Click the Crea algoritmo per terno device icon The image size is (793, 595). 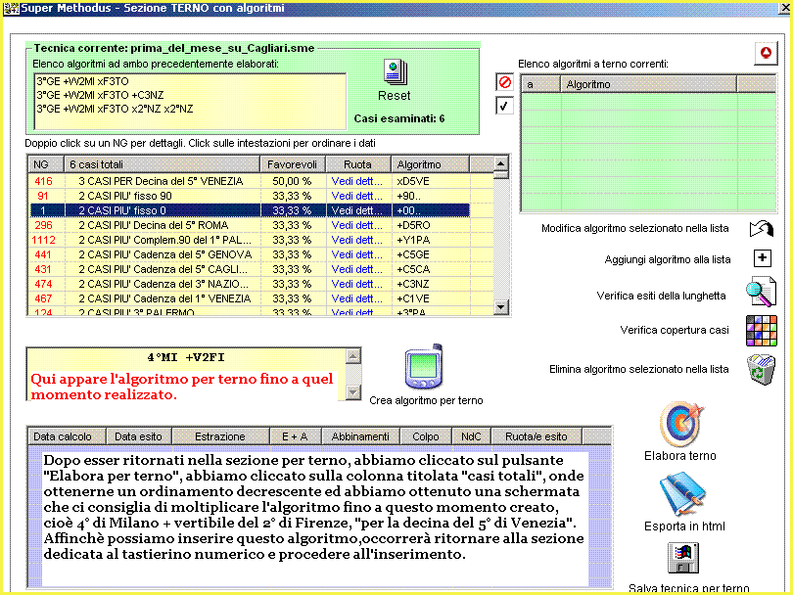424,368
